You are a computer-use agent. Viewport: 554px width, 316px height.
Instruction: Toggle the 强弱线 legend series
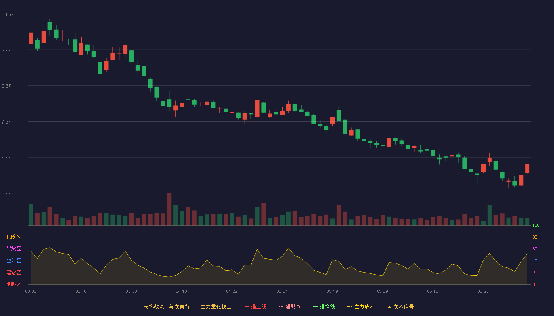(x=290, y=307)
